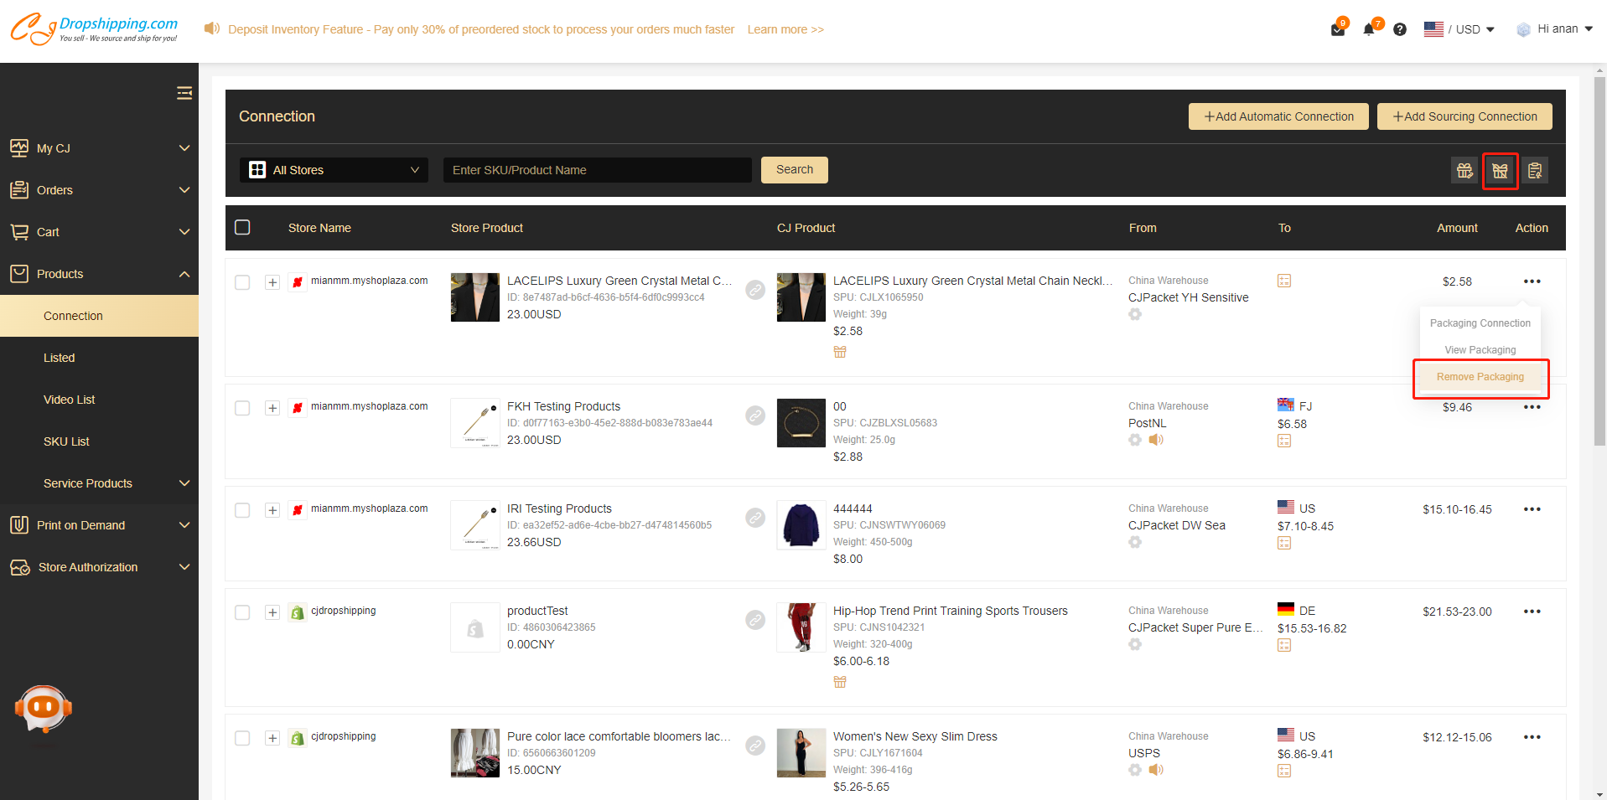Image resolution: width=1607 pixels, height=800 pixels.
Task: Check the LACELIPS necklace row checkbox
Action: [242, 282]
